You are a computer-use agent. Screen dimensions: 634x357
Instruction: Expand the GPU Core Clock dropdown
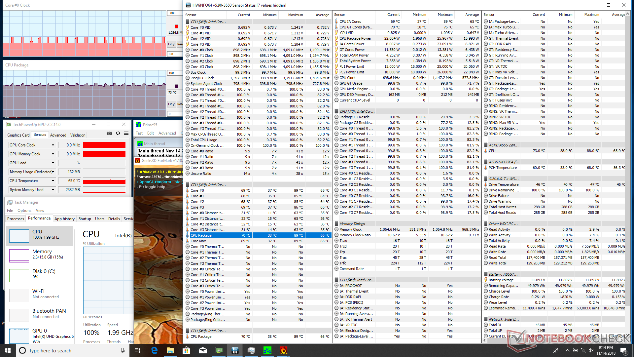click(x=53, y=145)
